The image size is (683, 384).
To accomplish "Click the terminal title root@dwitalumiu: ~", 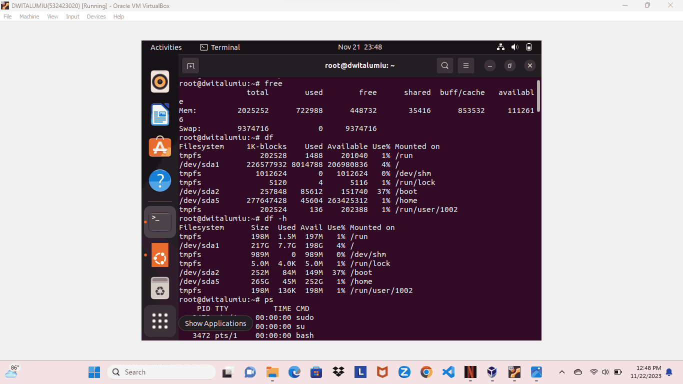I will (360, 65).
